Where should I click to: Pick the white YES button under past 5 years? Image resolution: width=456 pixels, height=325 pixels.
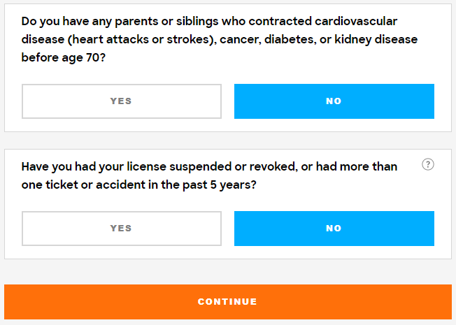point(122,229)
